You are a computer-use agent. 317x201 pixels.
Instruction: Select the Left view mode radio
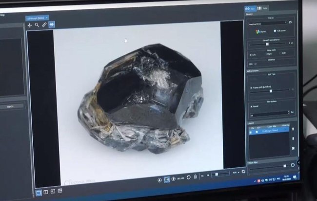tap(252, 54)
